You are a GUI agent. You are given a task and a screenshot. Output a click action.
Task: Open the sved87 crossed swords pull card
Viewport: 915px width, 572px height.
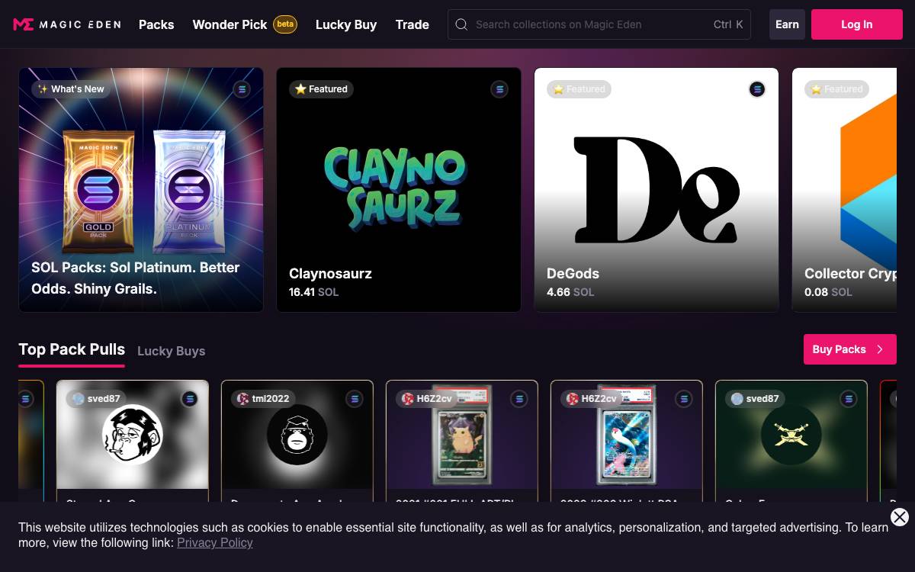tap(791, 441)
